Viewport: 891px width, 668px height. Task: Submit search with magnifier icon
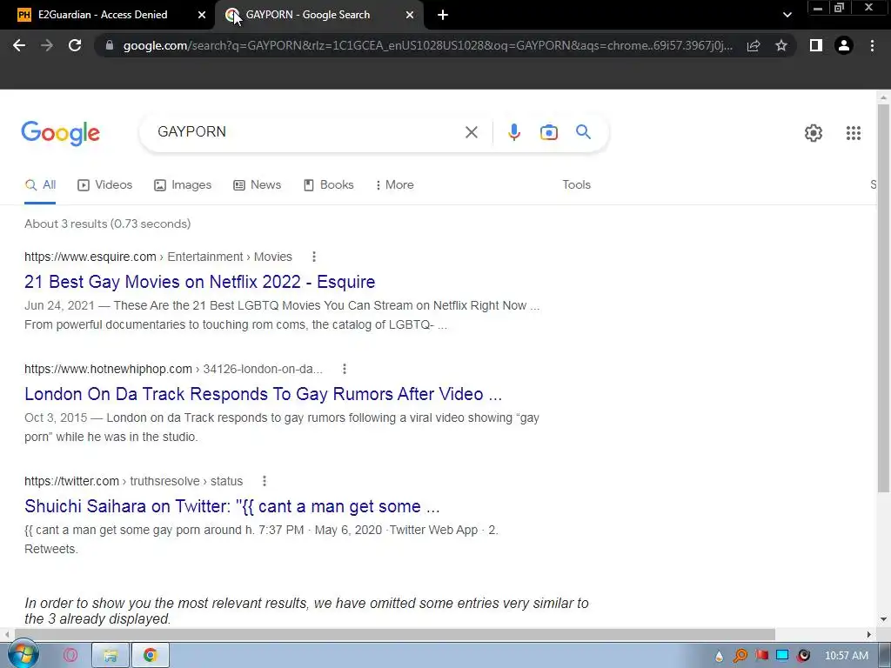tap(583, 132)
